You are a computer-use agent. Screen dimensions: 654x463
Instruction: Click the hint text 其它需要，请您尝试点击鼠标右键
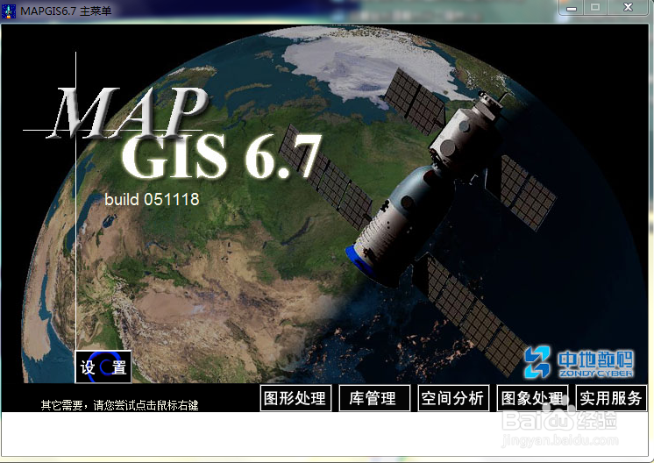point(120,405)
